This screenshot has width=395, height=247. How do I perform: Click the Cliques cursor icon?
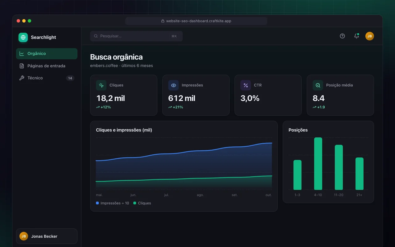click(101, 85)
